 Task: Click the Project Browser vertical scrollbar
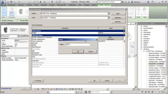[166, 56]
